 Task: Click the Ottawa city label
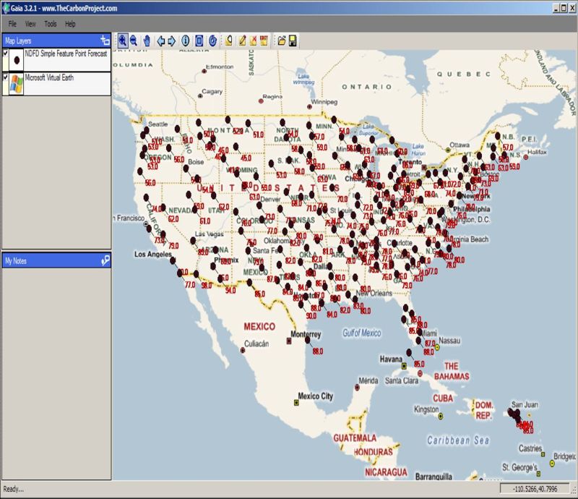coord(460,145)
